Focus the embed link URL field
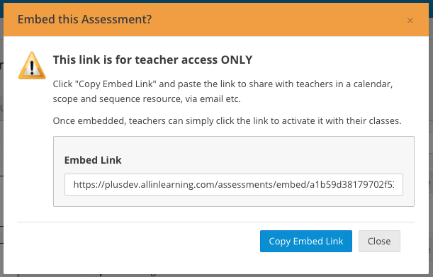This screenshot has width=433, height=277. coord(234,184)
